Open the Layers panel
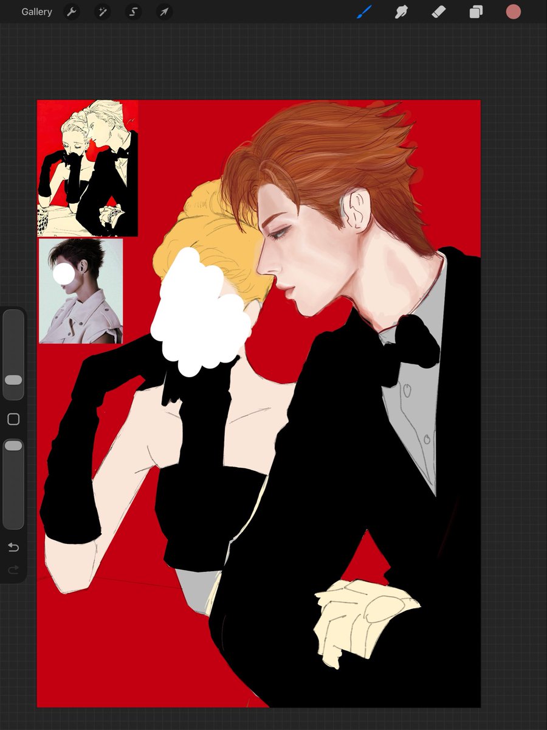 pos(476,12)
